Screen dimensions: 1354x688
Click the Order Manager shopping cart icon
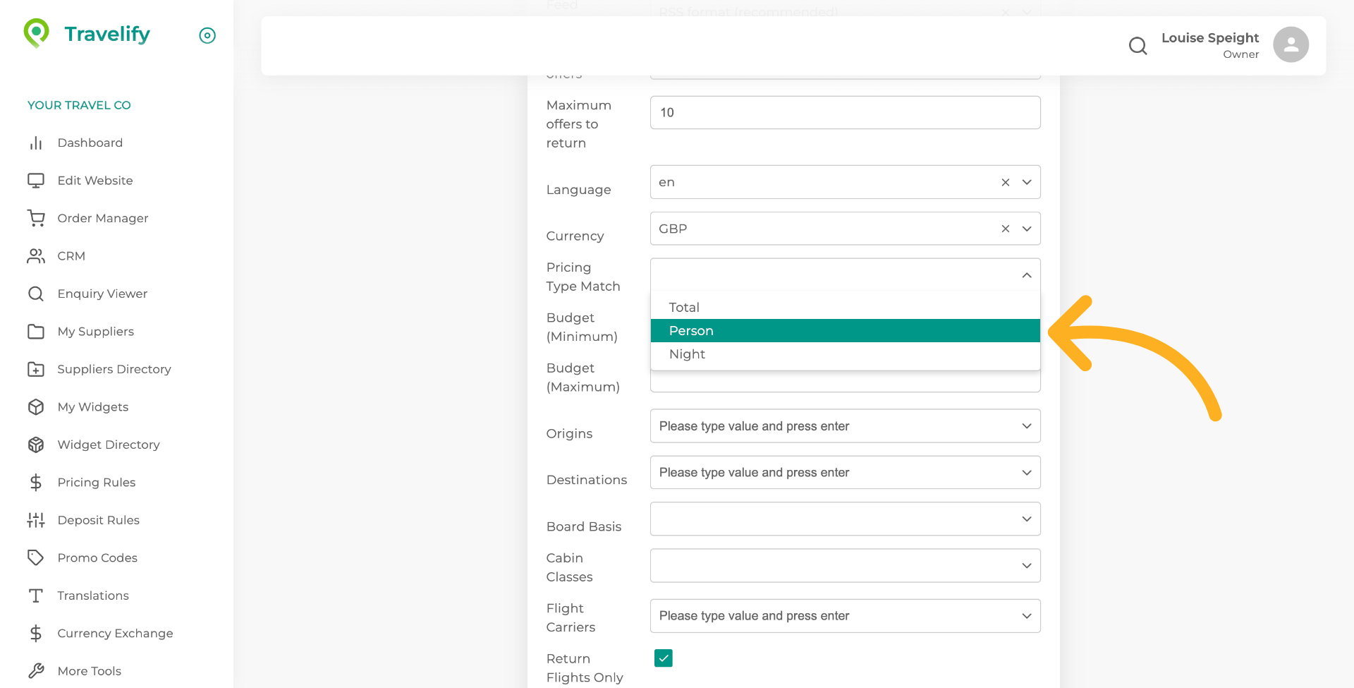coord(36,218)
